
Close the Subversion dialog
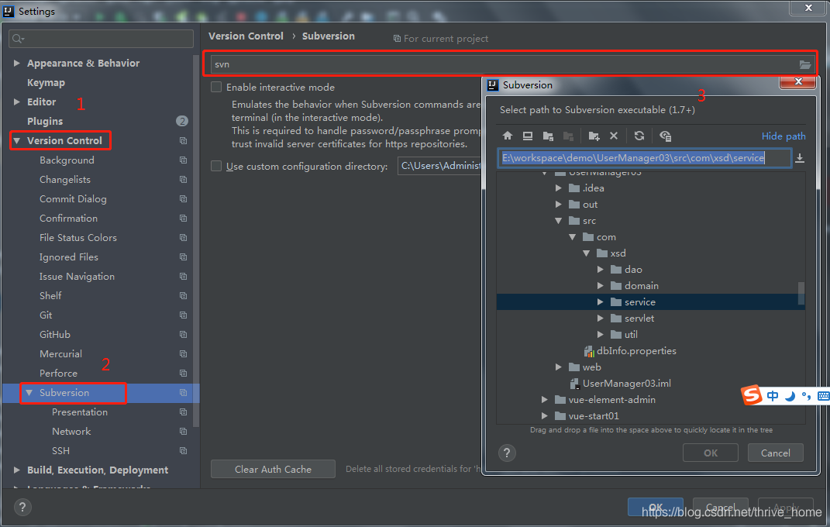[x=798, y=81]
